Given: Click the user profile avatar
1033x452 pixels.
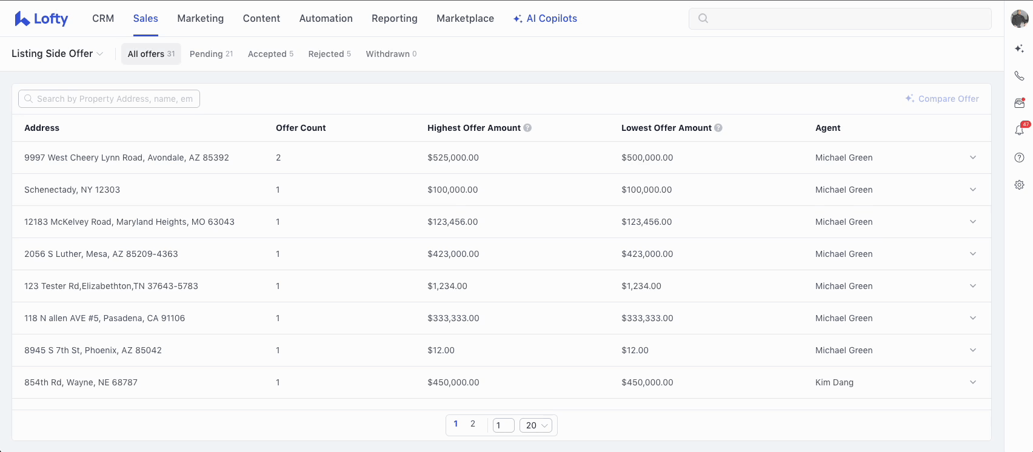Looking at the screenshot, I should pyautogui.click(x=1019, y=19).
